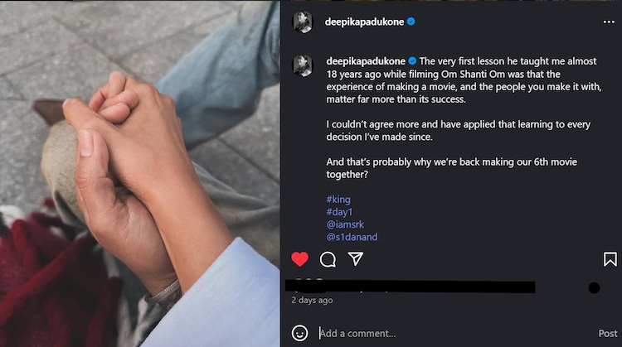Click the caption profile avatar

coord(303,65)
